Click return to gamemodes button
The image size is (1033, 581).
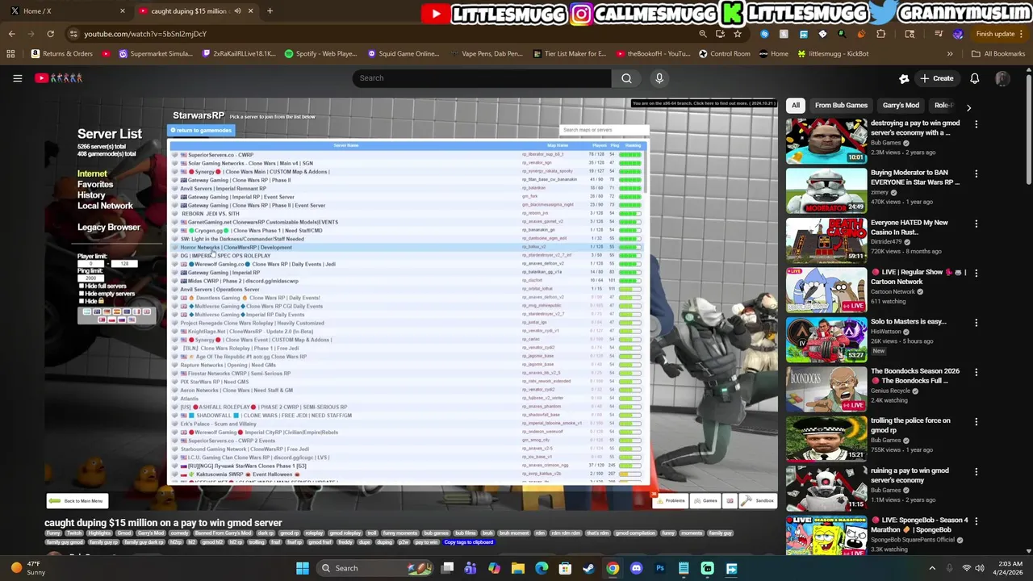click(x=201, y=130)
